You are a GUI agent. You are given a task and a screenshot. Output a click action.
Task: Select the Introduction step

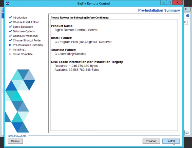(20, 18)
